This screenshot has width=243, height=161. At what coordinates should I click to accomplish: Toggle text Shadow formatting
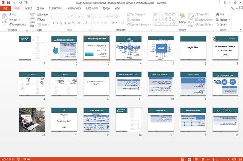[65, 23]
